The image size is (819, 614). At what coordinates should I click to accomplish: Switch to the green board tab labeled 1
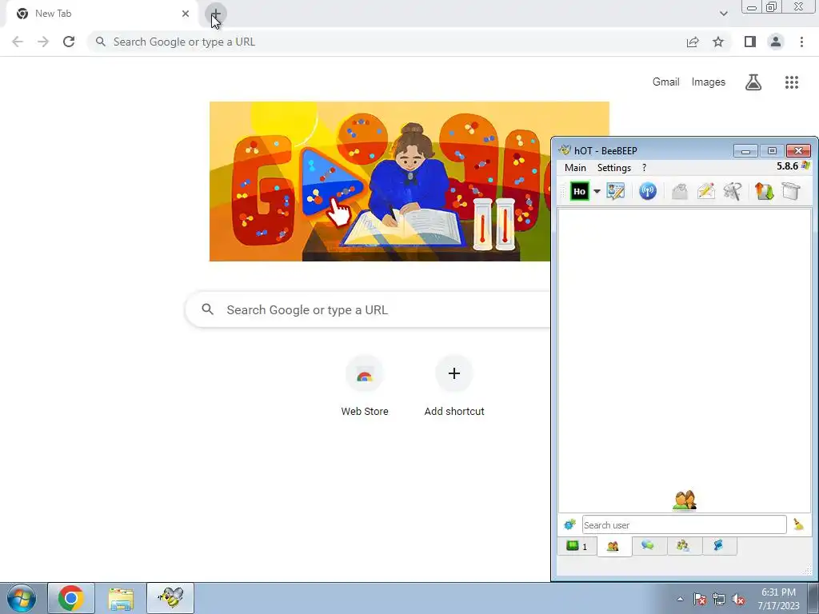pyautogui.click(x=577, y=546)
